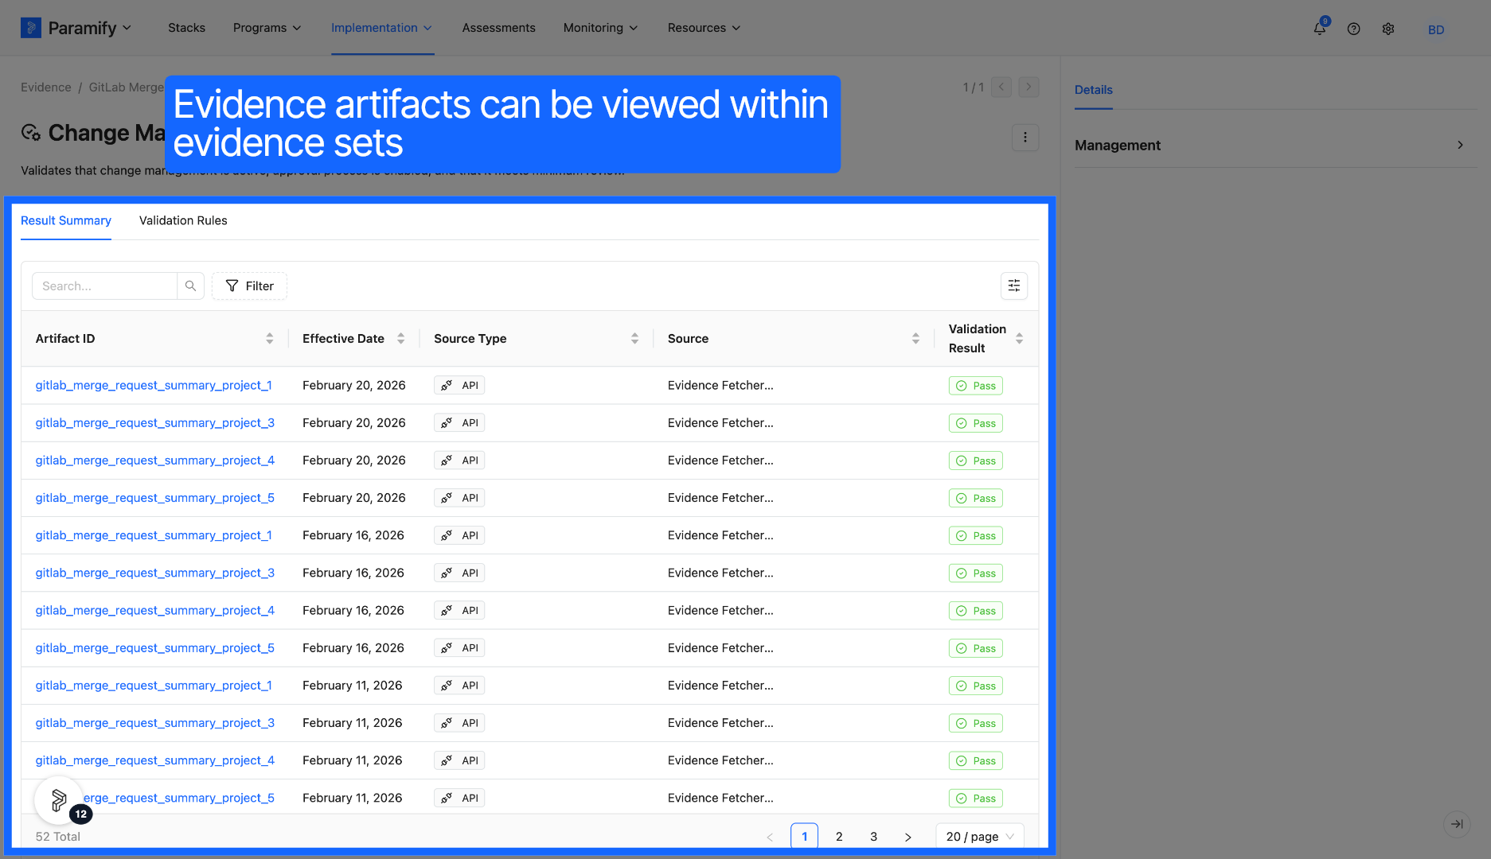Screen dimensions: 1491x859
Task: Open the BD user avatar menu
Action: click(x=1435, y=29)
